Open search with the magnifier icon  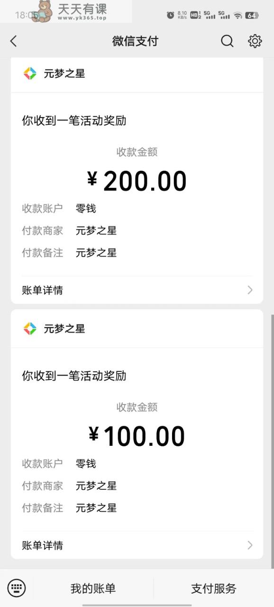pos(228,41)
